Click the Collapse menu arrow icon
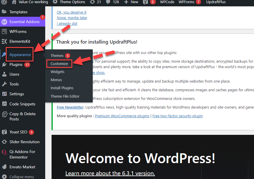The image size is (254, 179). 4,177
